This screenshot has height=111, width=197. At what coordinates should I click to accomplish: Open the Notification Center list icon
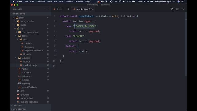click(x=183, y=2)
